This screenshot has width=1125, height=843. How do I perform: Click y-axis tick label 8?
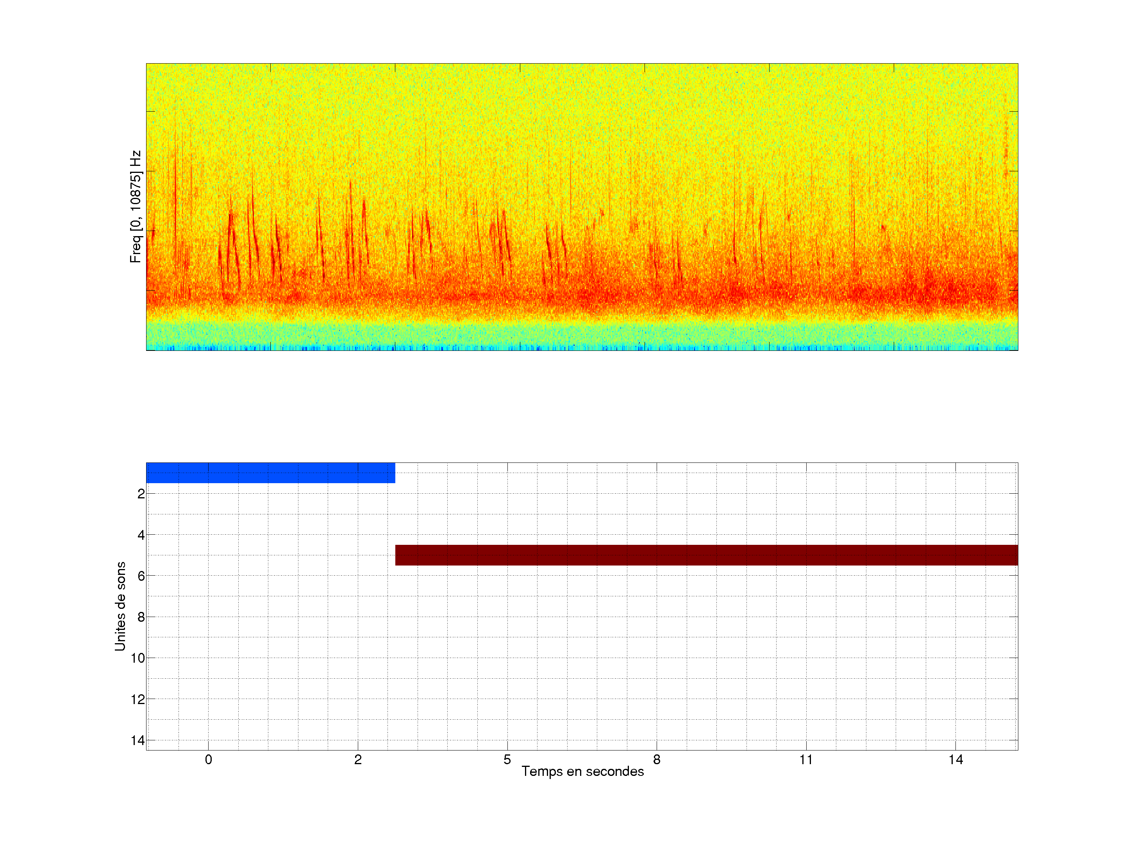point(141,617)
